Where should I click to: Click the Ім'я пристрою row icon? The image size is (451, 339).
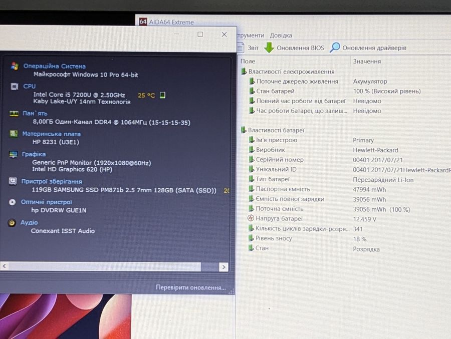(252, 140)
